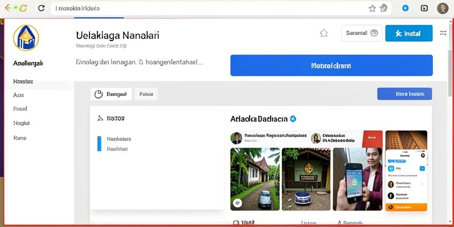
Task: Click the red tag button in the gallery
Action: coord(372,139)
